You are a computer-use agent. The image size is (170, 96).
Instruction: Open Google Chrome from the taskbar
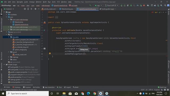coord(95,94)
